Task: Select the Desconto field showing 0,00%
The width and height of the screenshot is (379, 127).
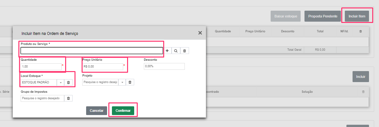Action: point(165,67)
